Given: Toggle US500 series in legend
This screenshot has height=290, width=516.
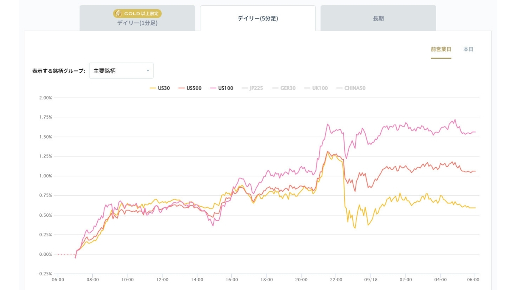Looking at the screenshot, I should [190, 88].
